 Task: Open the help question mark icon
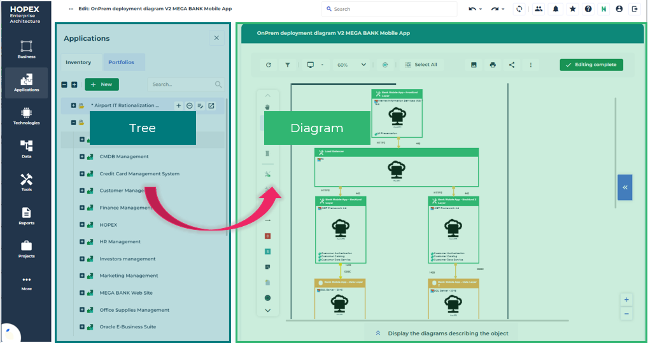[588, 9]
